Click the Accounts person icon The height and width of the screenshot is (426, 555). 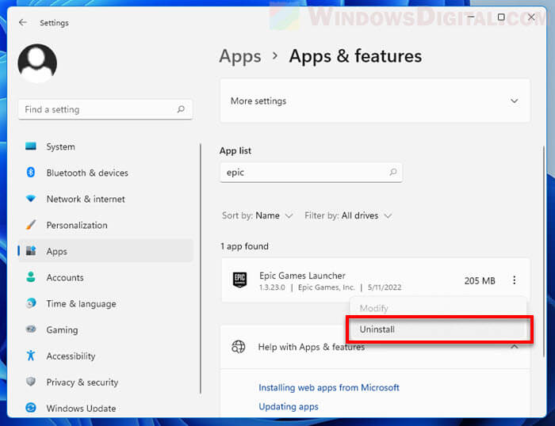[x=31, y=277]
